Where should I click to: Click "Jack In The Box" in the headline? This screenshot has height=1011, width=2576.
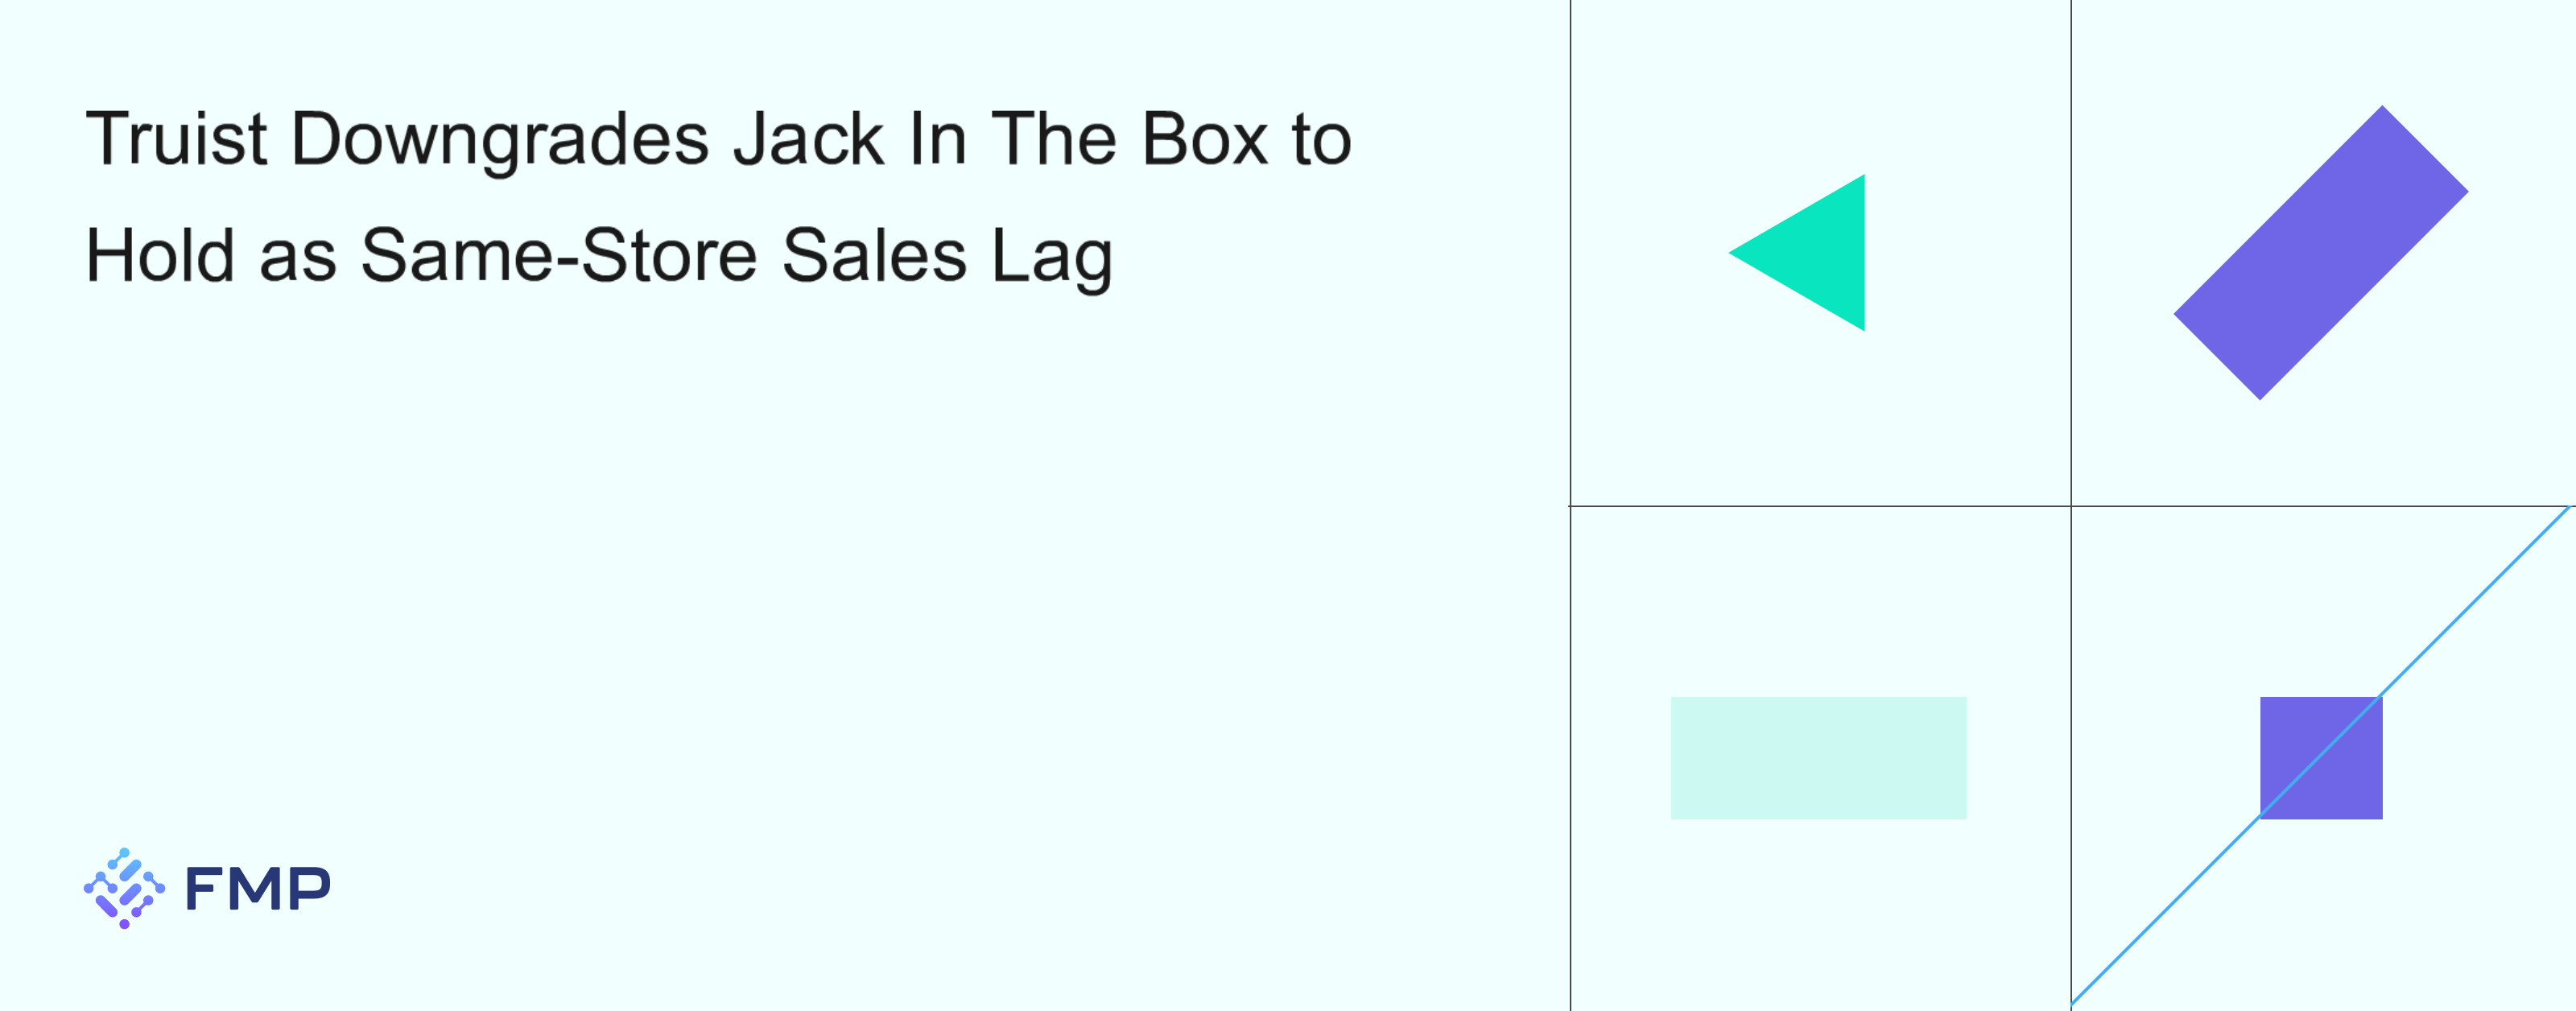(x=1001, y=139)
